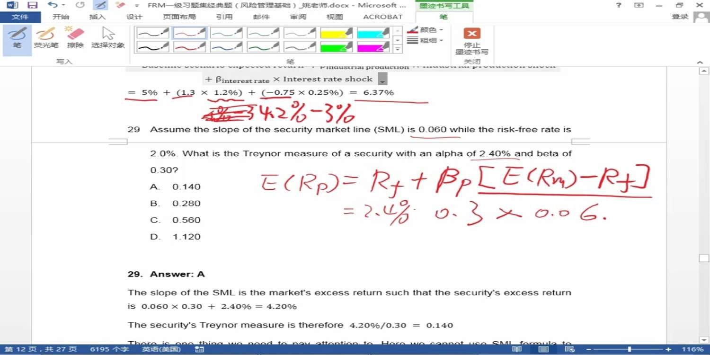
Task: Choose the thick green pen in bottom row
Action: [263, 47]
